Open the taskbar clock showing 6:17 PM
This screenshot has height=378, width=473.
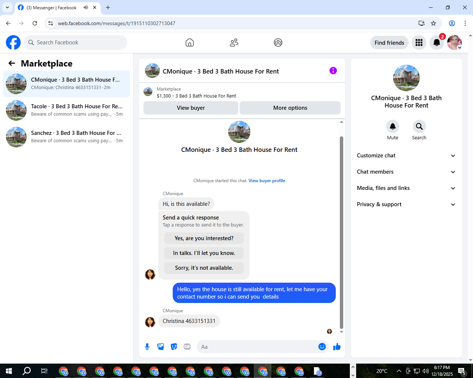click(442, 371)
